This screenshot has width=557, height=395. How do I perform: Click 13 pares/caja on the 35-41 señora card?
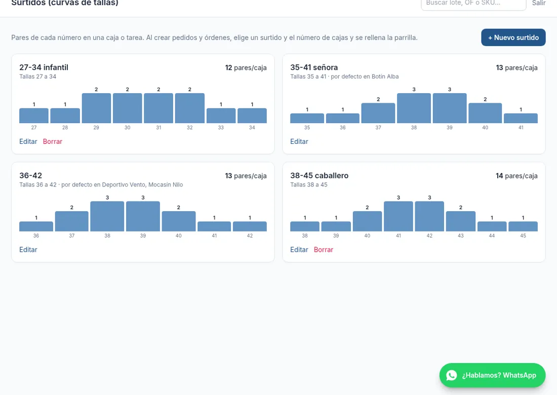click(x=516, y=68)
